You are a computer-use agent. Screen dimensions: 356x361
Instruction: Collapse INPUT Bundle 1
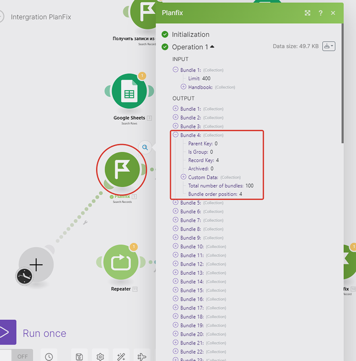point(176,69)
